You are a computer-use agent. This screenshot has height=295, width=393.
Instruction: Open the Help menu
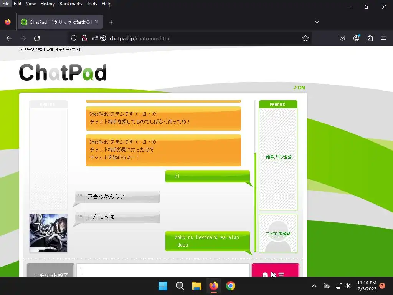coord(106,4)
